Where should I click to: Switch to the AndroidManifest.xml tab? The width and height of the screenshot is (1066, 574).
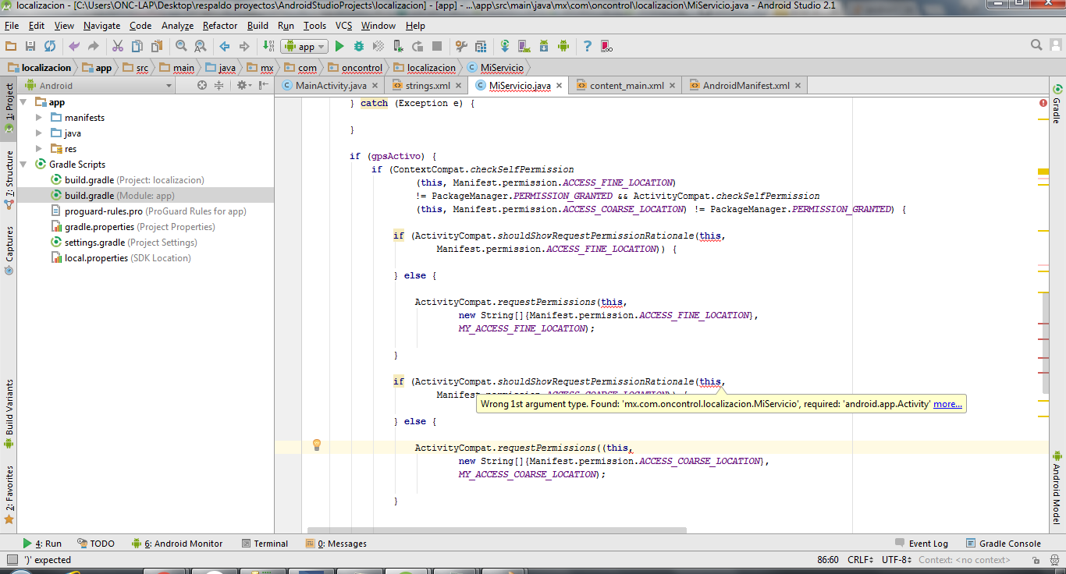pyautogui.click(x=746, y=86)
